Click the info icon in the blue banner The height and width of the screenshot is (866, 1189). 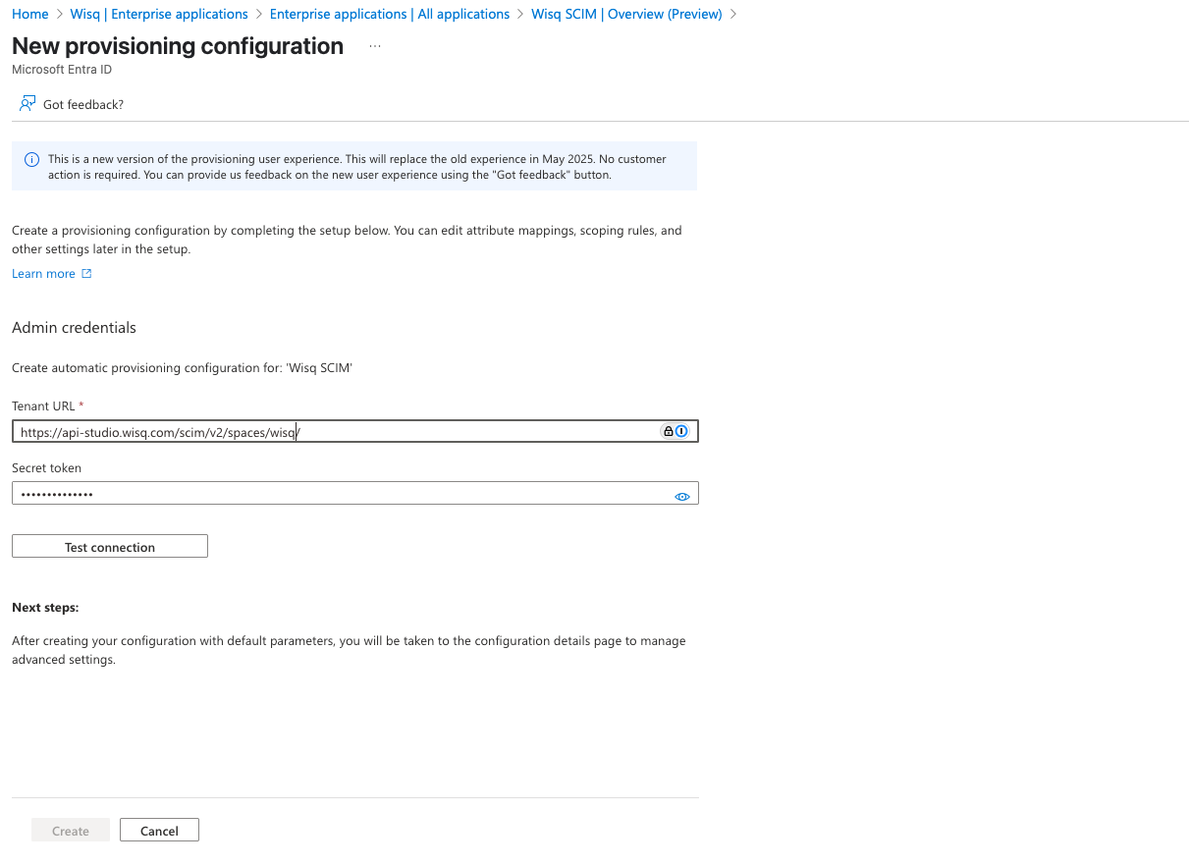coord(32,160)
